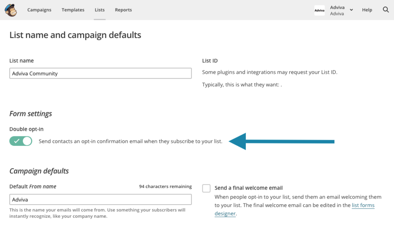Check Send a final welcome email
Image resolution: width=394 pixels, height=225 pixels.
(x=206, y=188)
